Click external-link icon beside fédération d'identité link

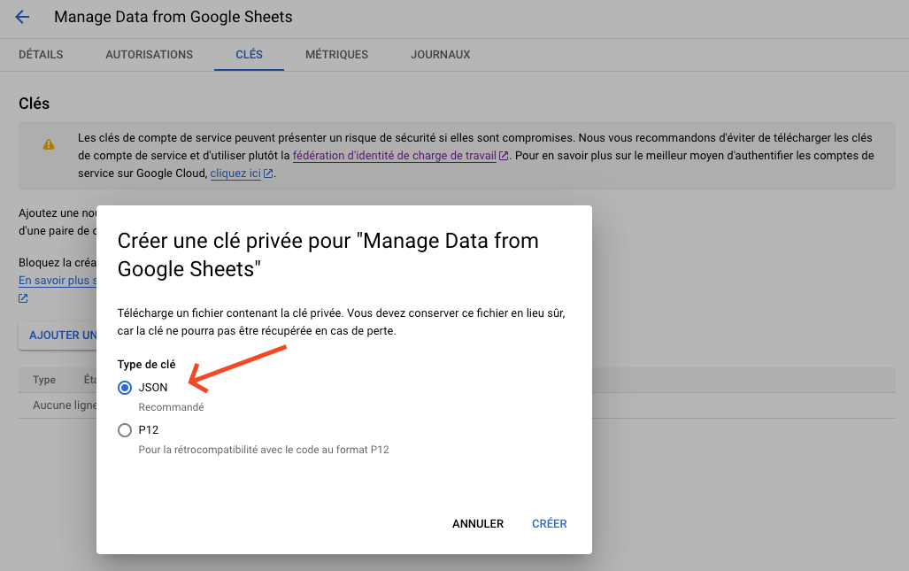[504, 156]
